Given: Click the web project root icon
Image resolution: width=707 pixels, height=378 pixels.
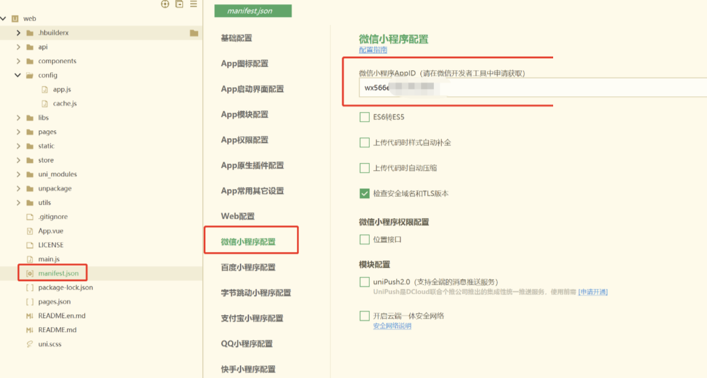Looking at the screenshot, I should coord(15,19).
